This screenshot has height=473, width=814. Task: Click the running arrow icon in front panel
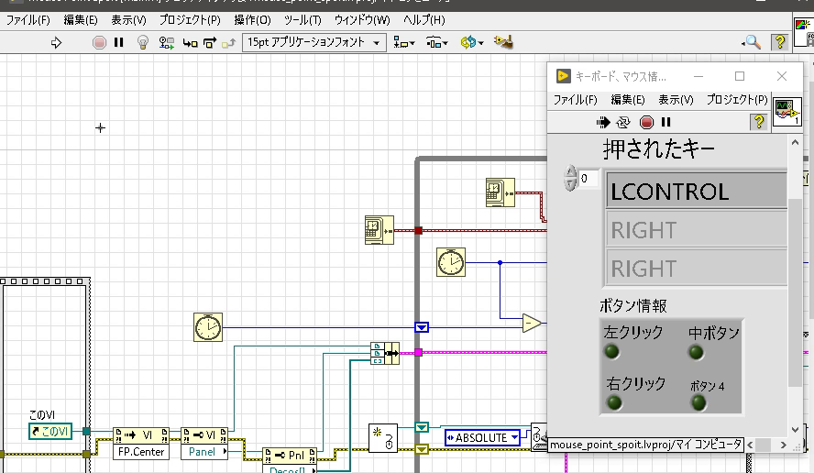coord(603,122)
